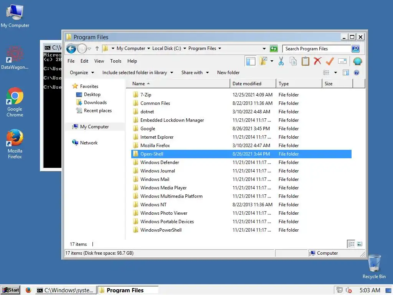Open the View menu
The height and width of the screenshot is (295, 393).
[x=99, y=61]
